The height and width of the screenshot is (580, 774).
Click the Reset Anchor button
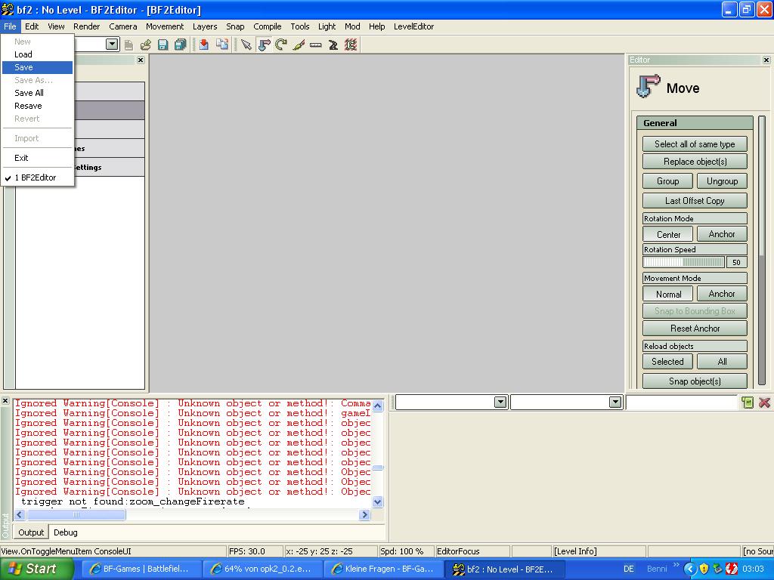coord(695,329)
